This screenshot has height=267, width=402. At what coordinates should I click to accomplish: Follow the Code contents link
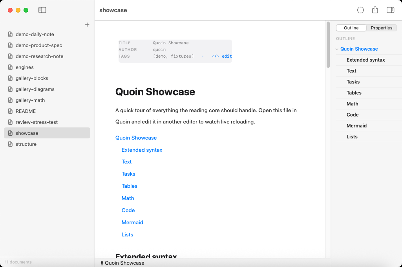tap(128, 211)
